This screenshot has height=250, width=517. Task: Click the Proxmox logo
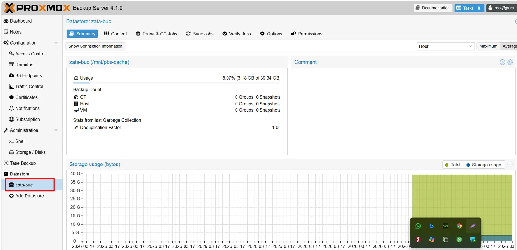pos(37,8)
